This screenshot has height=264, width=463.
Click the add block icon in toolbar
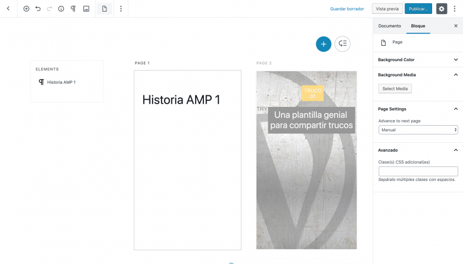tap(26, 9)
